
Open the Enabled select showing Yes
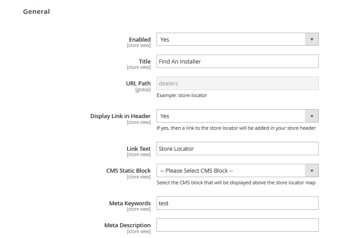coord(237,39)
